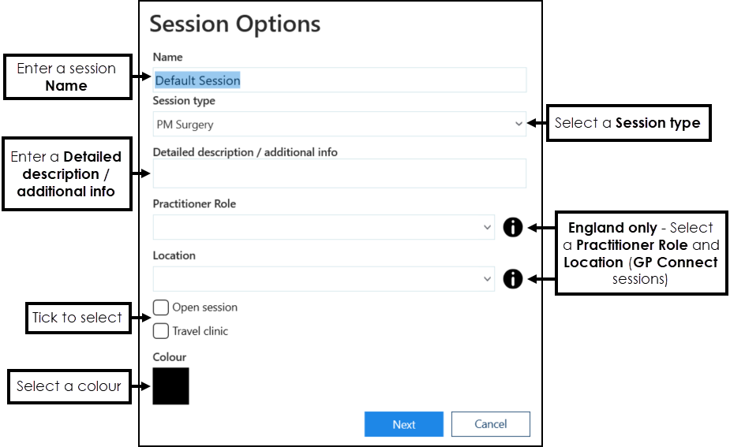Expand the Practitioner Role dropdown
This screenshot has width=730, height=447.
pyautogui.click(x=324, y=227)
